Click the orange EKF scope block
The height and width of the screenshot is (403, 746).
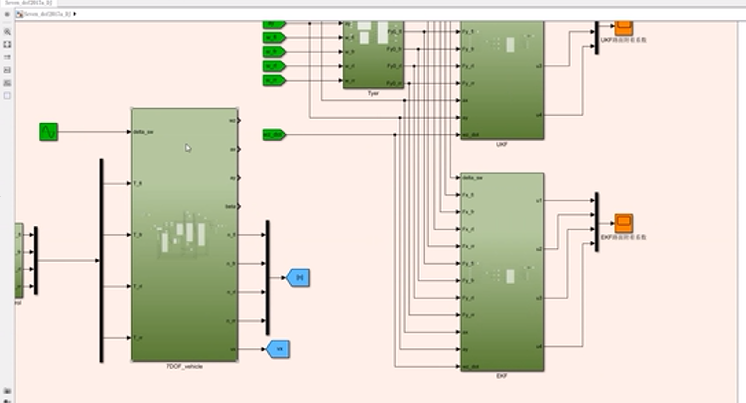point(623,223)
